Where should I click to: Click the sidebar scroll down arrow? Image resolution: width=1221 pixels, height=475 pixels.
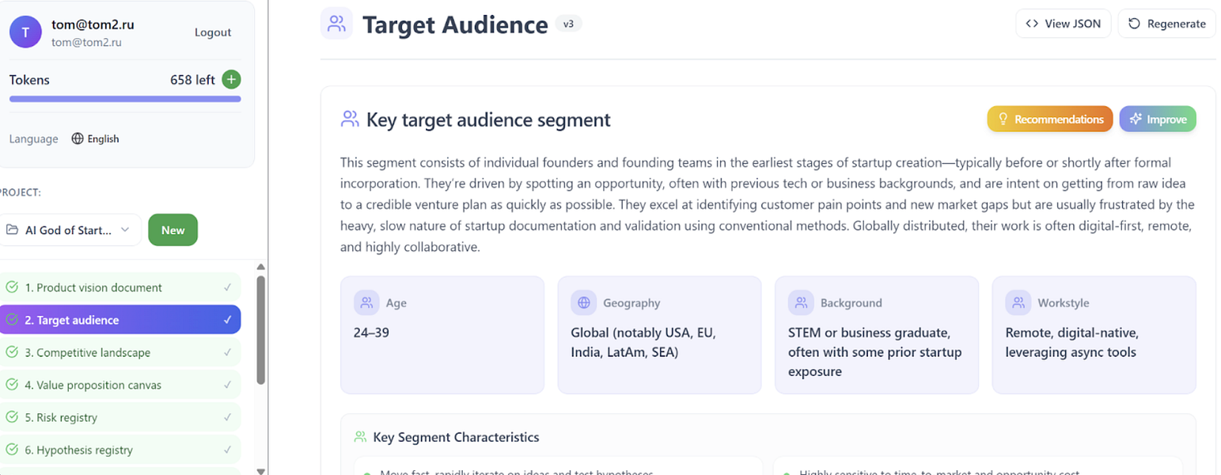tap(261, 470)
